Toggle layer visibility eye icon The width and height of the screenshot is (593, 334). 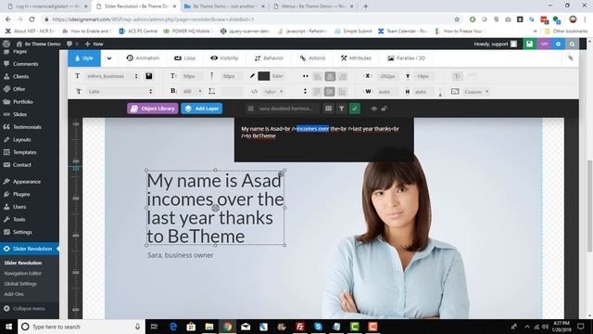pyautogui.click(x=373, y=109)
